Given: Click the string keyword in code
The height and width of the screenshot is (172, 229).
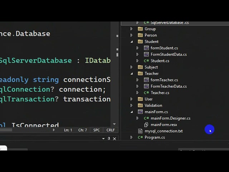Looking at the screenshot, I should (46, 80).
